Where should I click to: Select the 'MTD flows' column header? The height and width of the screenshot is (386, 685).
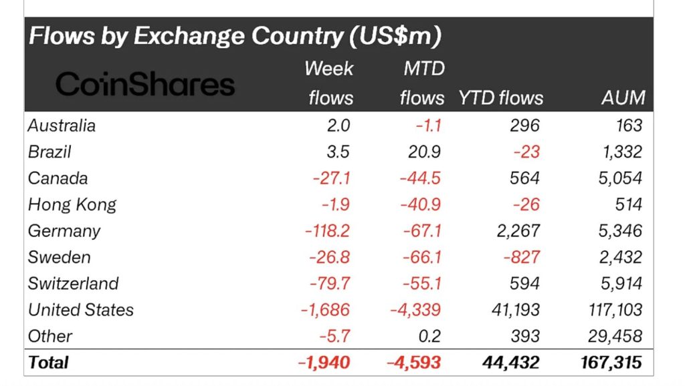(x=421, y=83)
